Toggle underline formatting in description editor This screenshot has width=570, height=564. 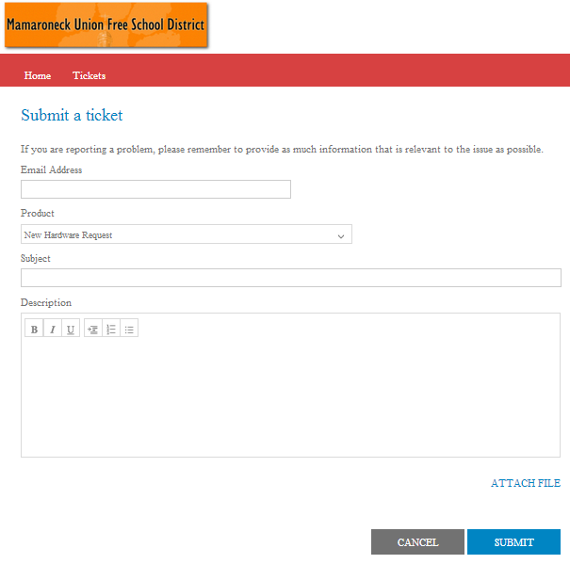[x=71, y=329]
